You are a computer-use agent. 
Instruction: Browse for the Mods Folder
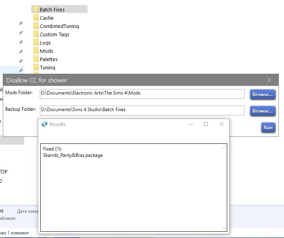263,95
